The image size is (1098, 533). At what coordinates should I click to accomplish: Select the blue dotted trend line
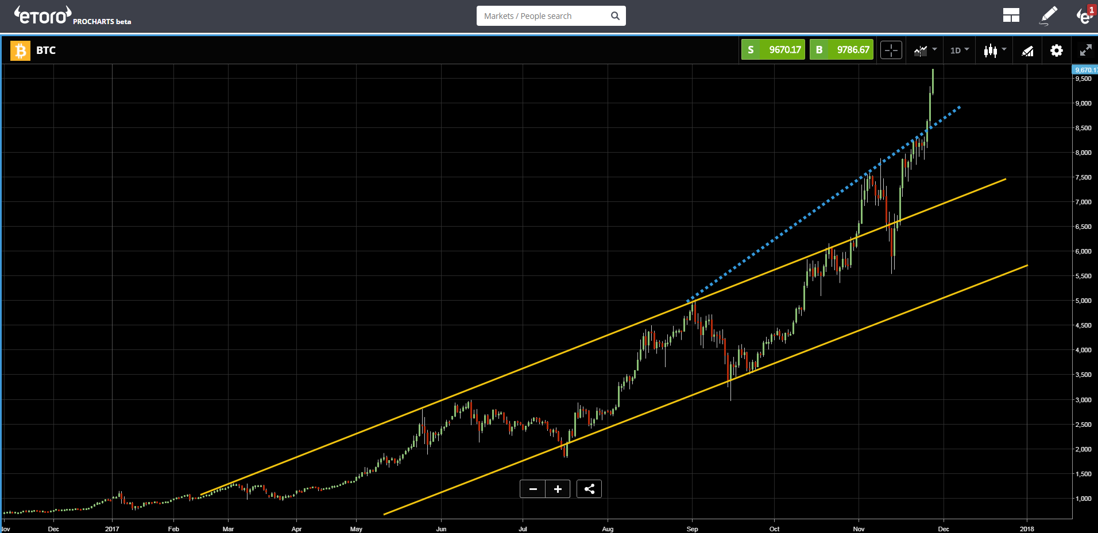tap(824, 204)
